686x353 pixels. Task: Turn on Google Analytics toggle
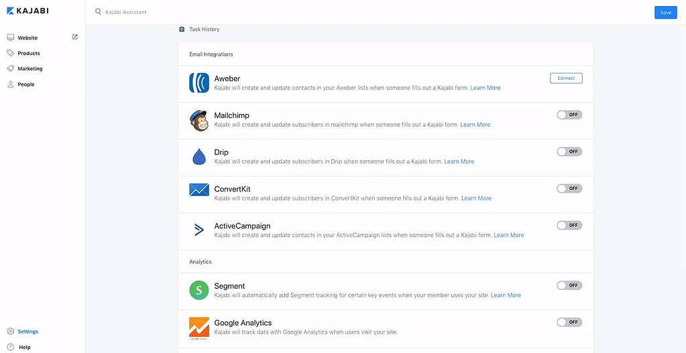569,322
